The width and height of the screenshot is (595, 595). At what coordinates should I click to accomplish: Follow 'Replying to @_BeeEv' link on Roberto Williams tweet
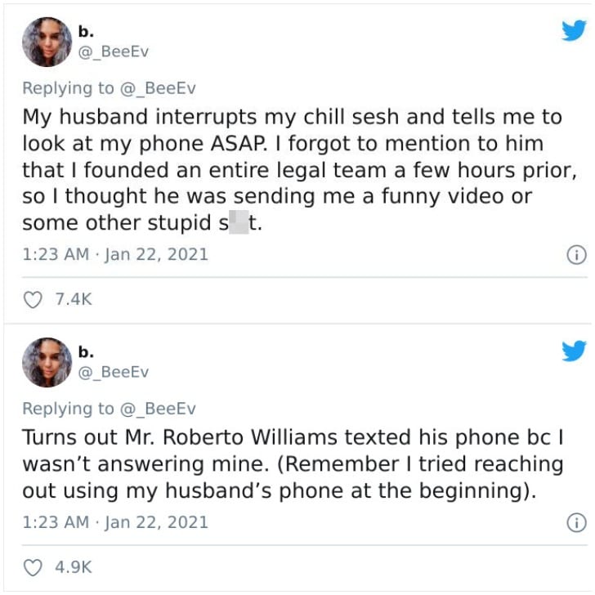(x=110, y=409)
